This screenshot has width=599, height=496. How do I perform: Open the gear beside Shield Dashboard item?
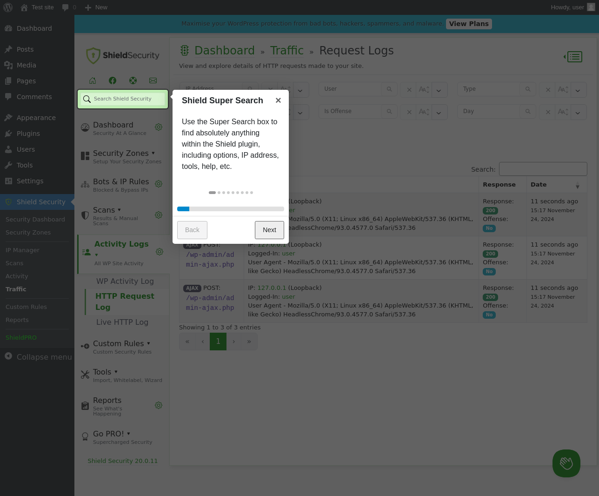click(159, 127)
